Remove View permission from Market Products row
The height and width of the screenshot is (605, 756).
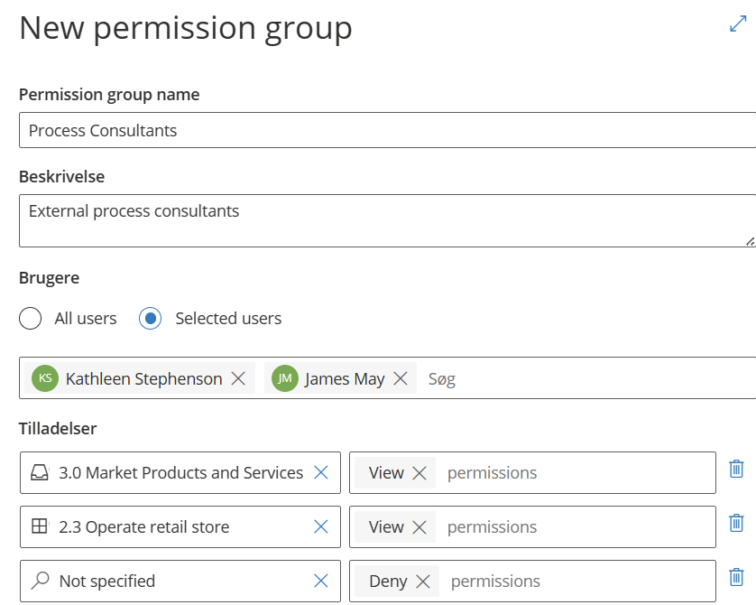[x=419, y=473]
